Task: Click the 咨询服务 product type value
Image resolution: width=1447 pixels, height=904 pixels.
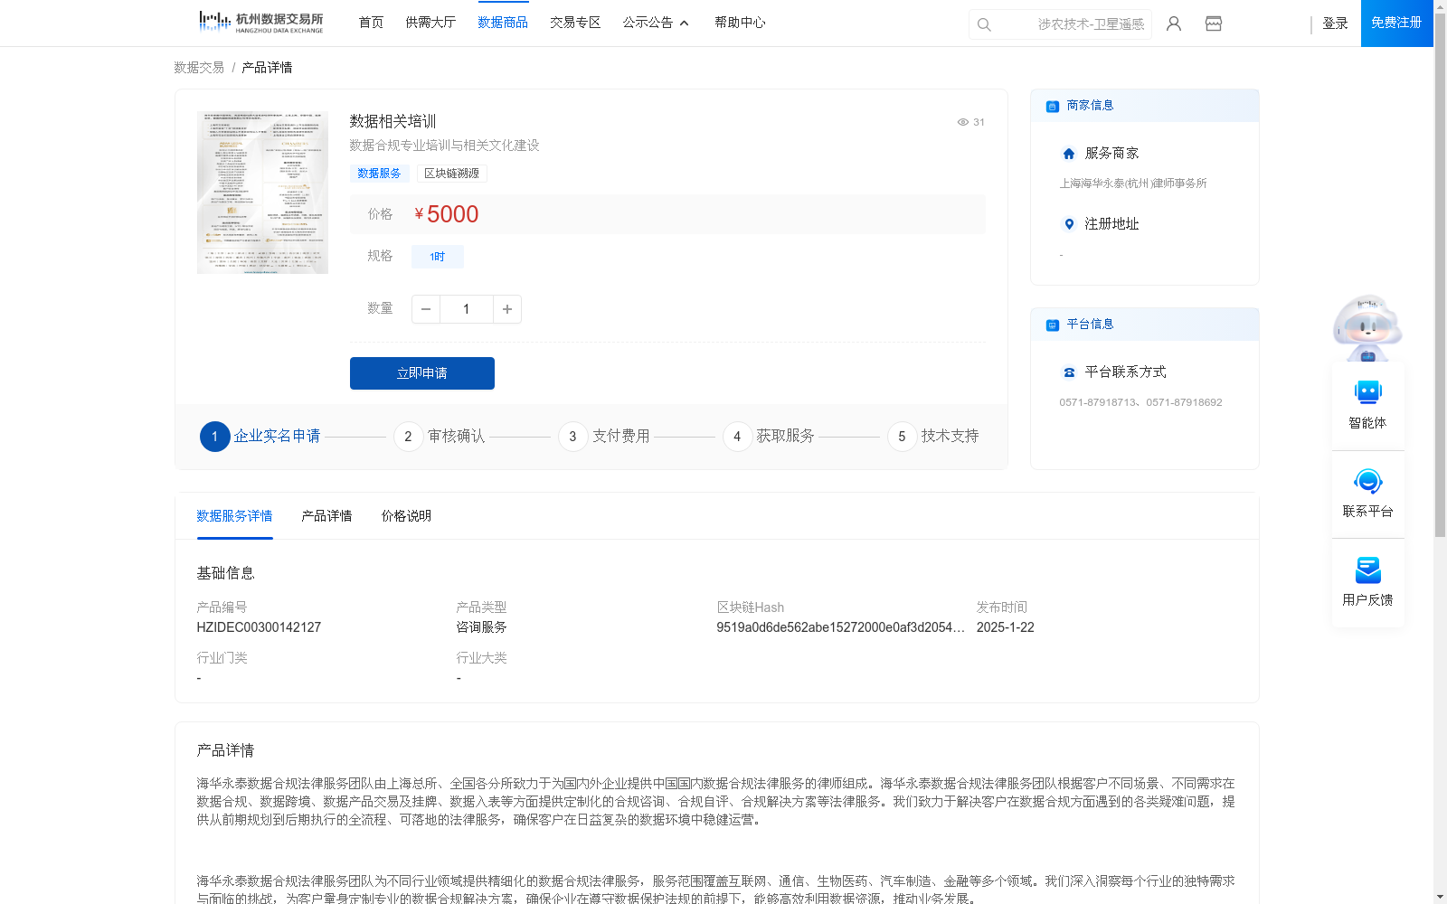Action: 481,627
